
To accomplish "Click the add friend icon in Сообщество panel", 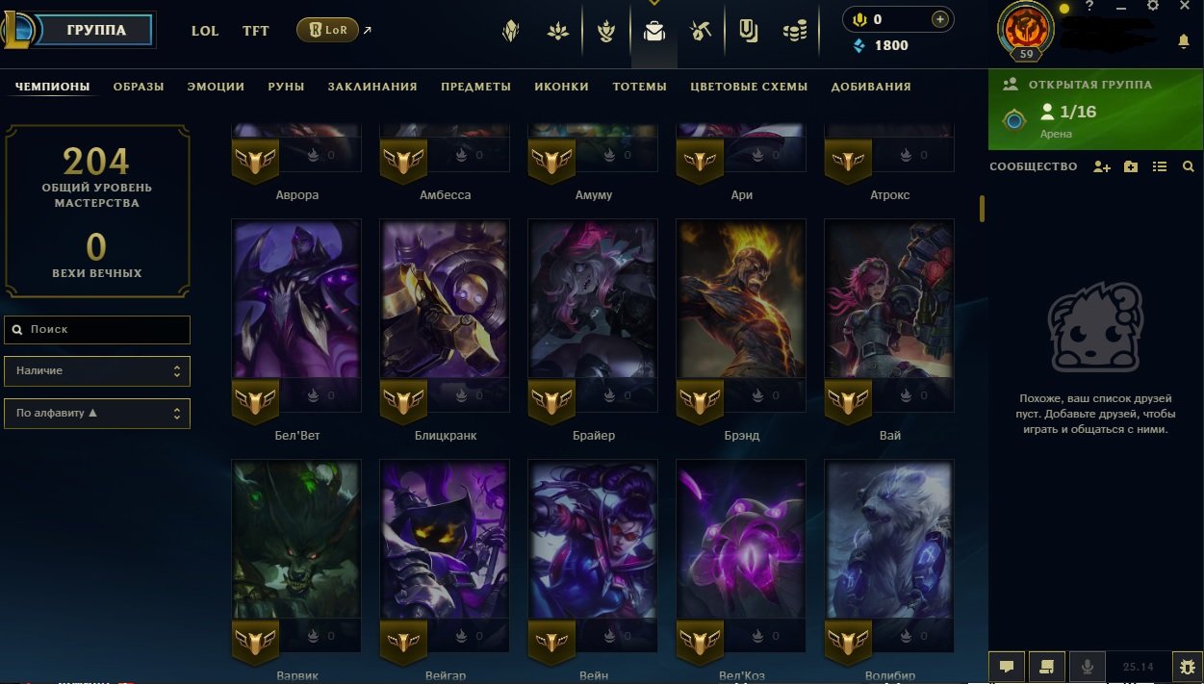I will 1102,166.
